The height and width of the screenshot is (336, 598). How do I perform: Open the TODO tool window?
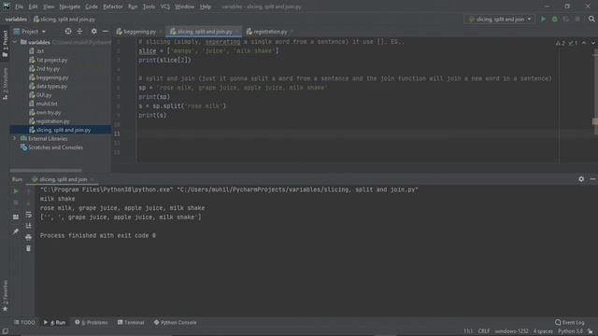(x=24, y=322)
